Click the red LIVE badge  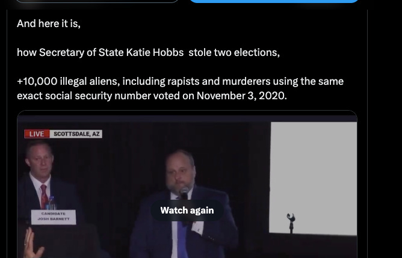pyautogui.click(x=37, y=134)
